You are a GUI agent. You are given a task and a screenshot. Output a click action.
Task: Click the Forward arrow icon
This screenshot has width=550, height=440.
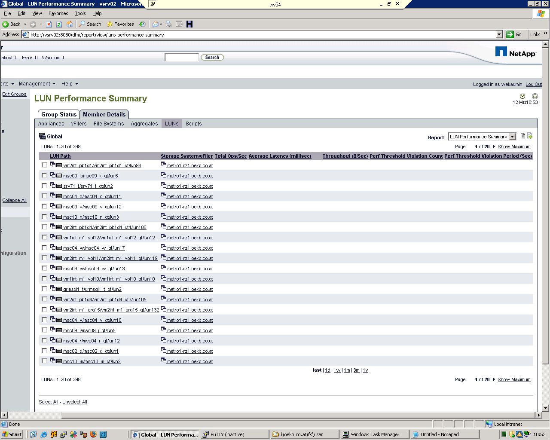point(33,24)
